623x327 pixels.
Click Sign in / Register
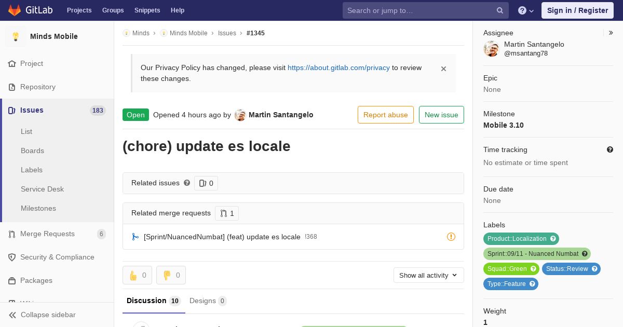click(577, 10)
